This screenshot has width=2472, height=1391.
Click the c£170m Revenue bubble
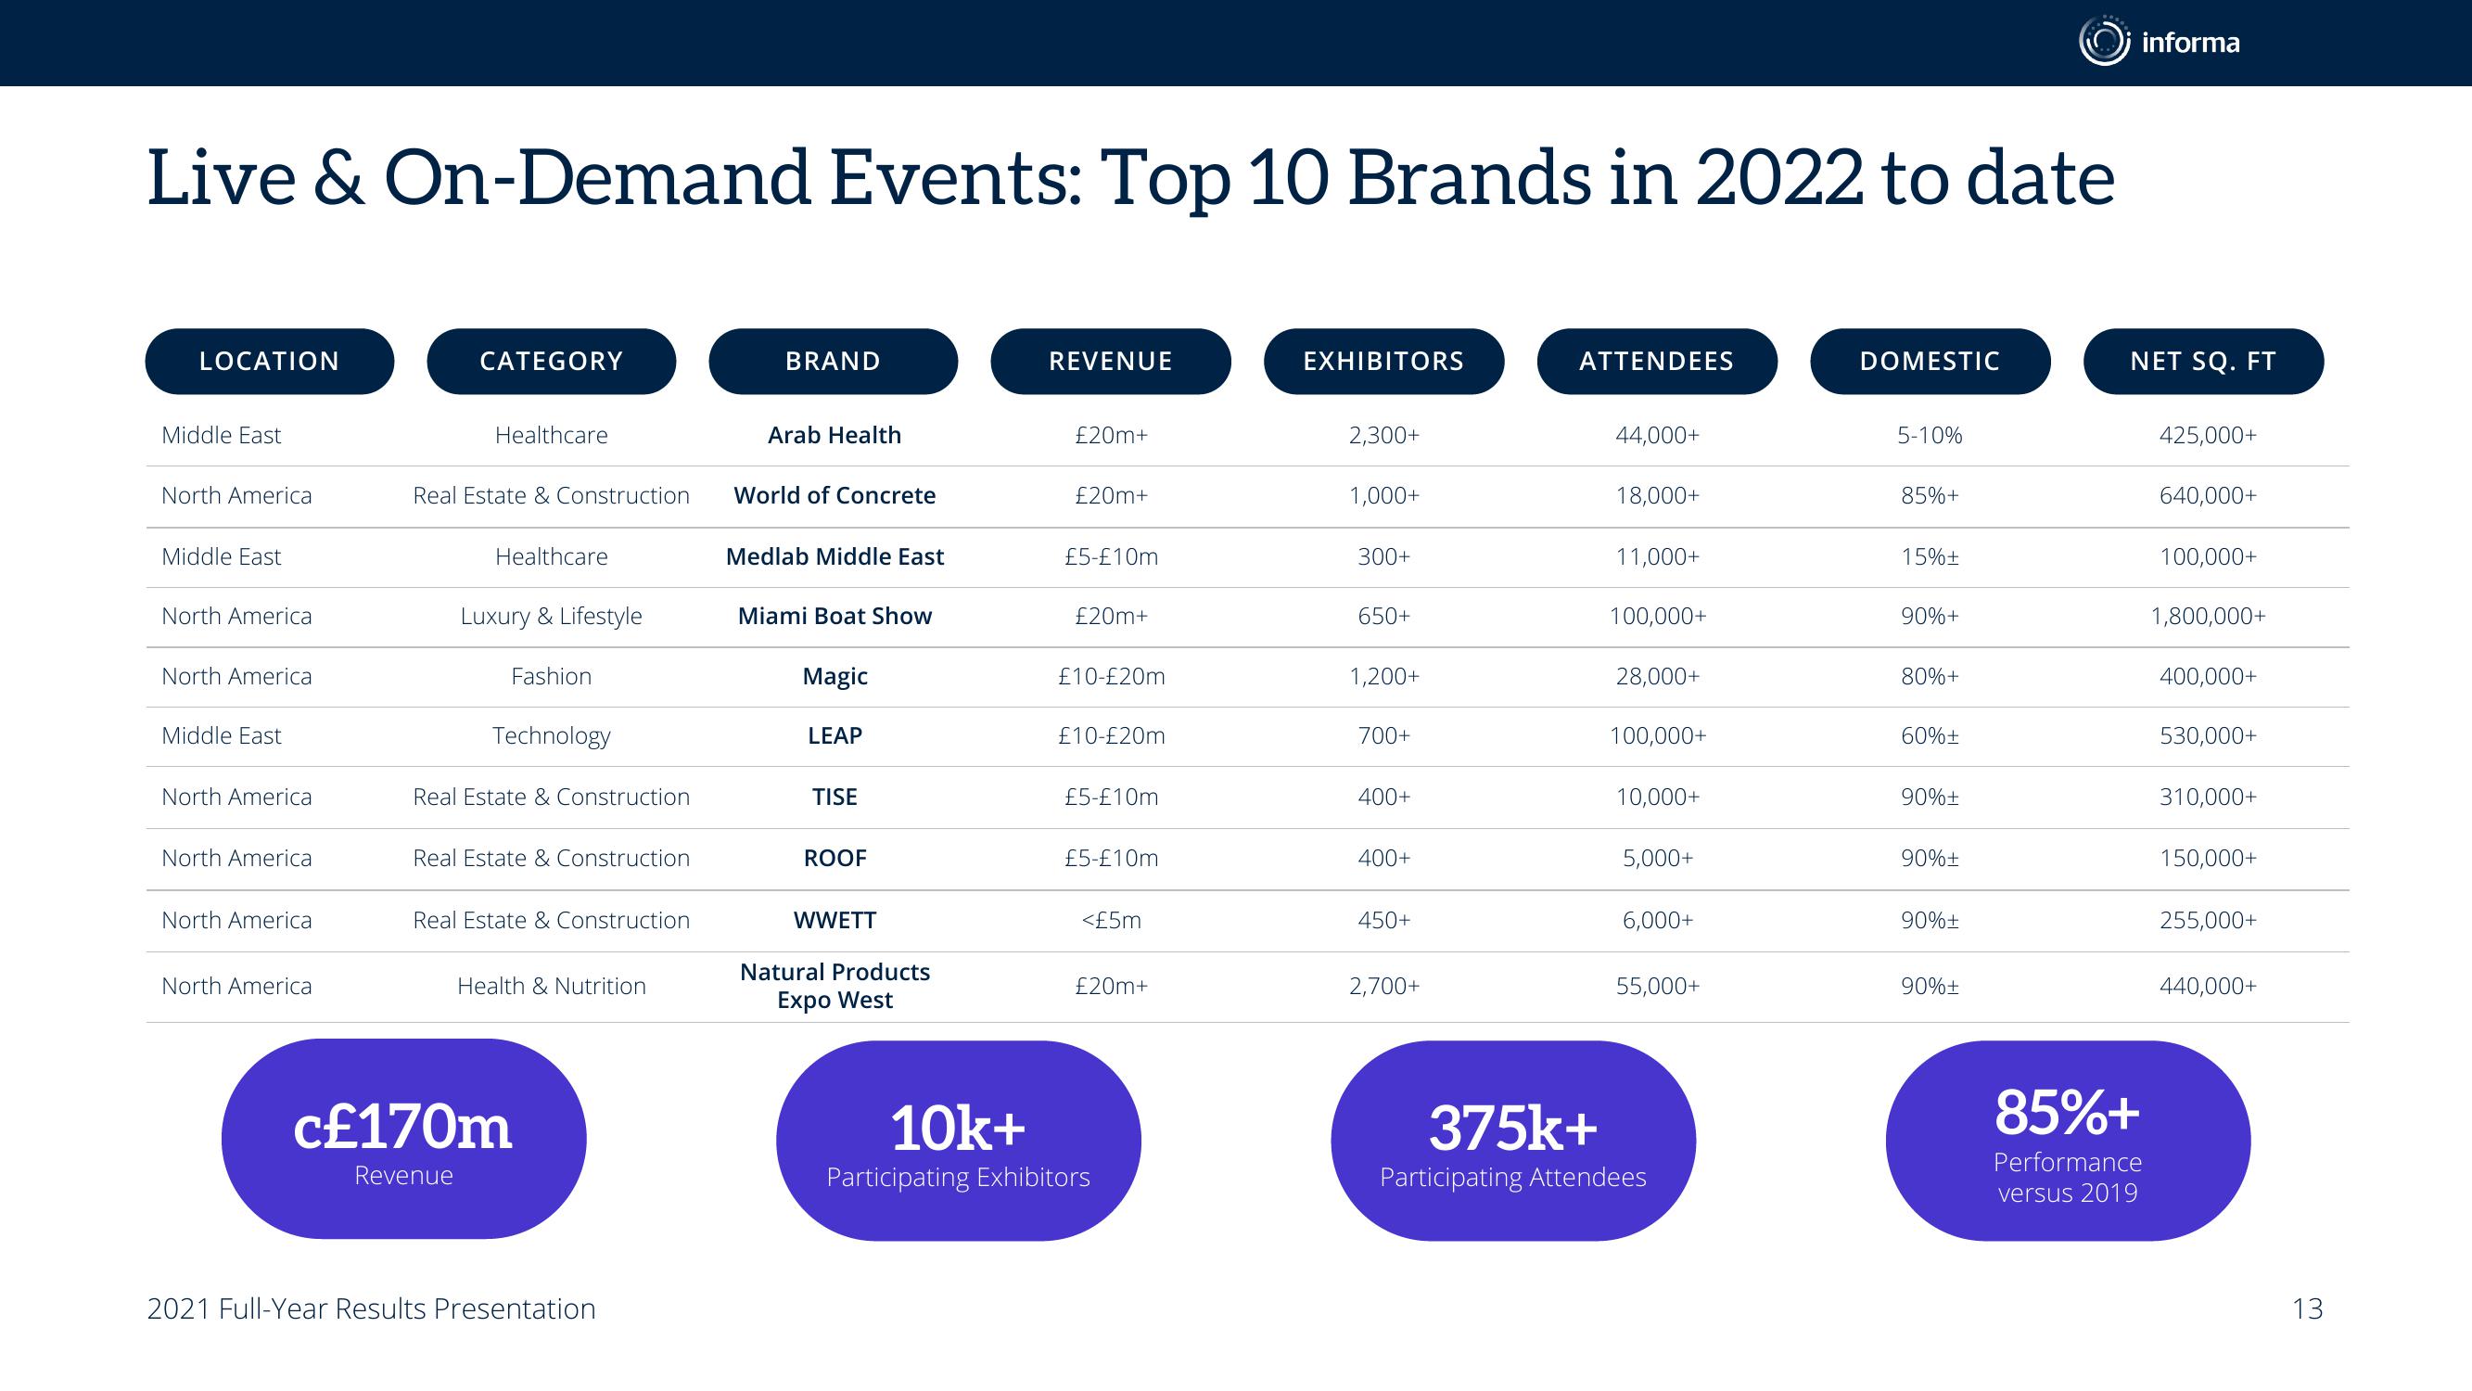(x=404, y=1140)
